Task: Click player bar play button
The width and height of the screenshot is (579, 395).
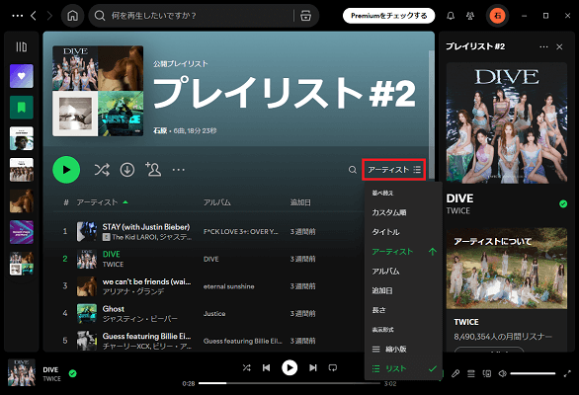Action: click(289, 367)
